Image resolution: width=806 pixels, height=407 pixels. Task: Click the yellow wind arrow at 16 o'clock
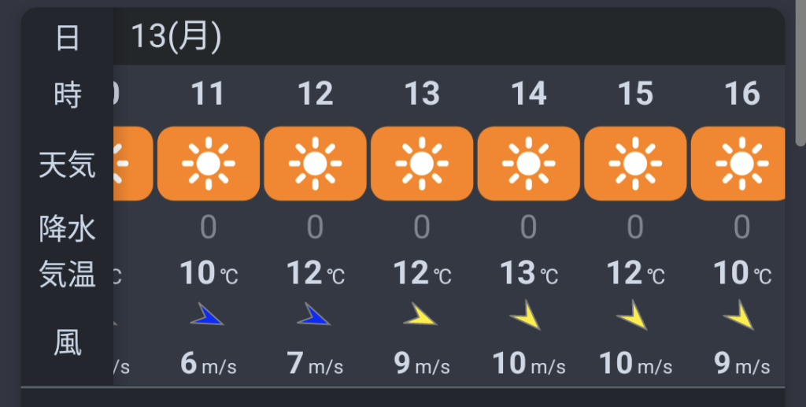click(739, 316)
